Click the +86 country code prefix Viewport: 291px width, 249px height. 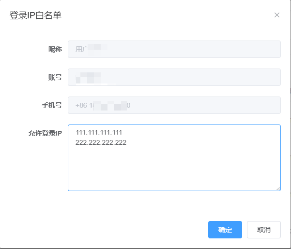click(x=81, y=105)
